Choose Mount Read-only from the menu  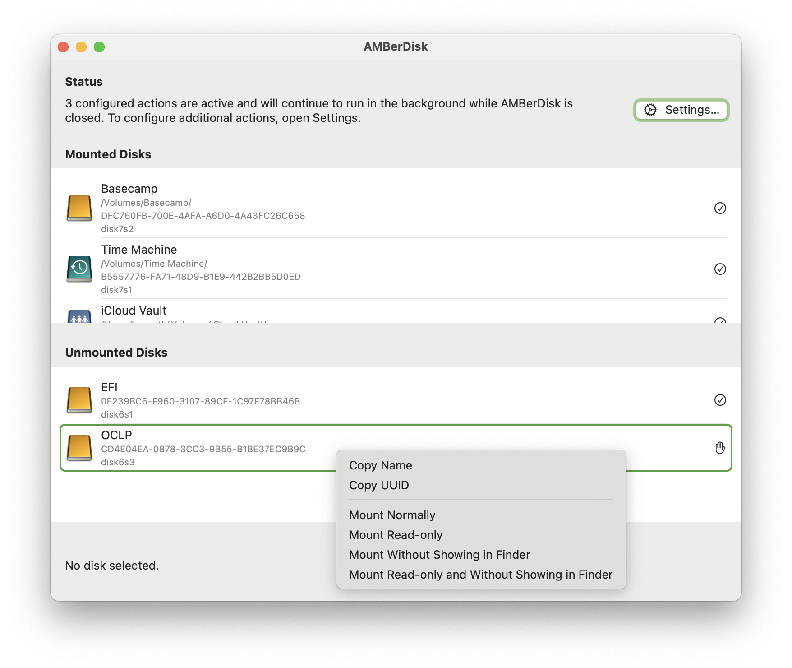point(396,535)
